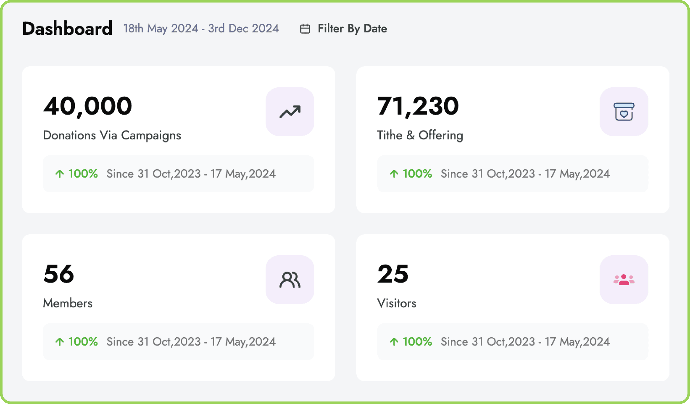The image size is (690, 404).
Task: Click the calendar icon beside Filter By Date
Action: (x=305, y=29)
